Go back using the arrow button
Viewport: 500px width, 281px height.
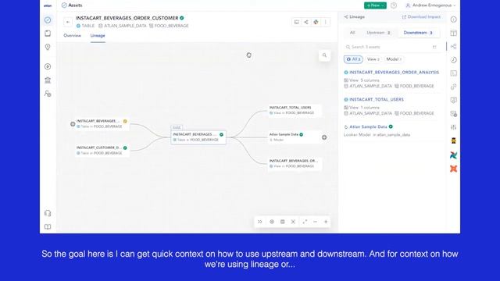[68, 22]
